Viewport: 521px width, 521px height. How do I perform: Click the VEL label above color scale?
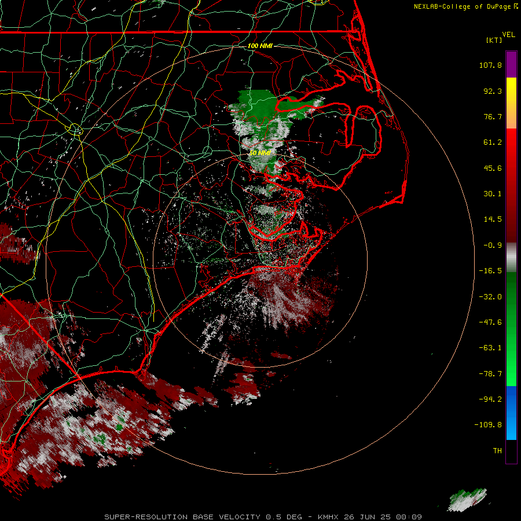coord(508,35)
